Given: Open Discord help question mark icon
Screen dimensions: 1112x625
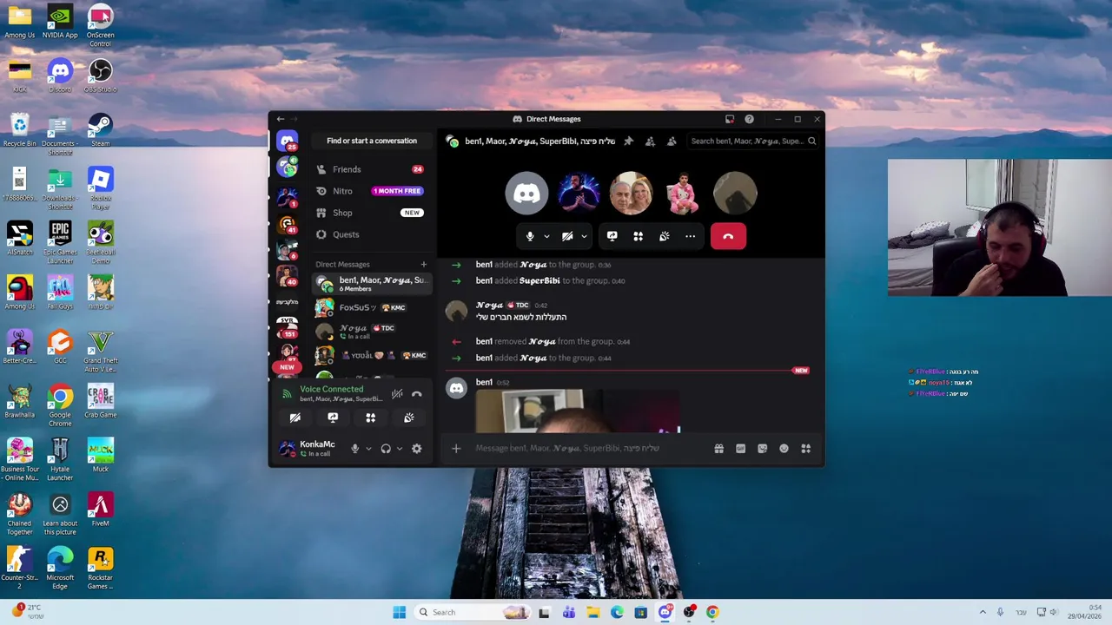Looking at the screenshot, I should click(x=749, y=119).
